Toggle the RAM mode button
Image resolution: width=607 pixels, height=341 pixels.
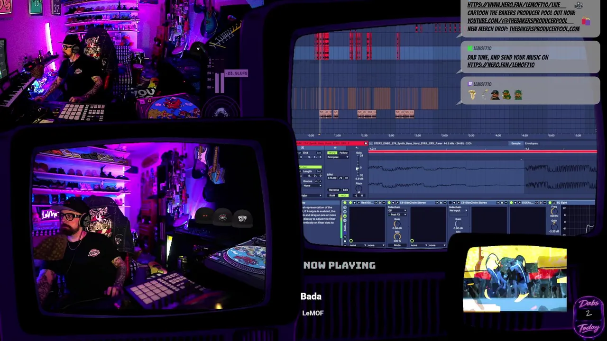click(x=332, y=195)
